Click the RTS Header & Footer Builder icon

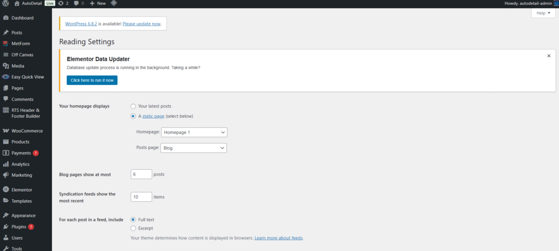(x=5, y=110)
